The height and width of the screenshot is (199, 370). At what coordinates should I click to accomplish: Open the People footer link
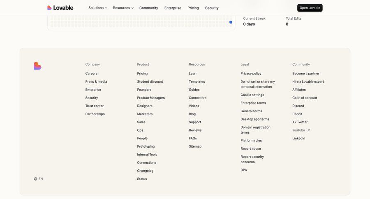142,138
